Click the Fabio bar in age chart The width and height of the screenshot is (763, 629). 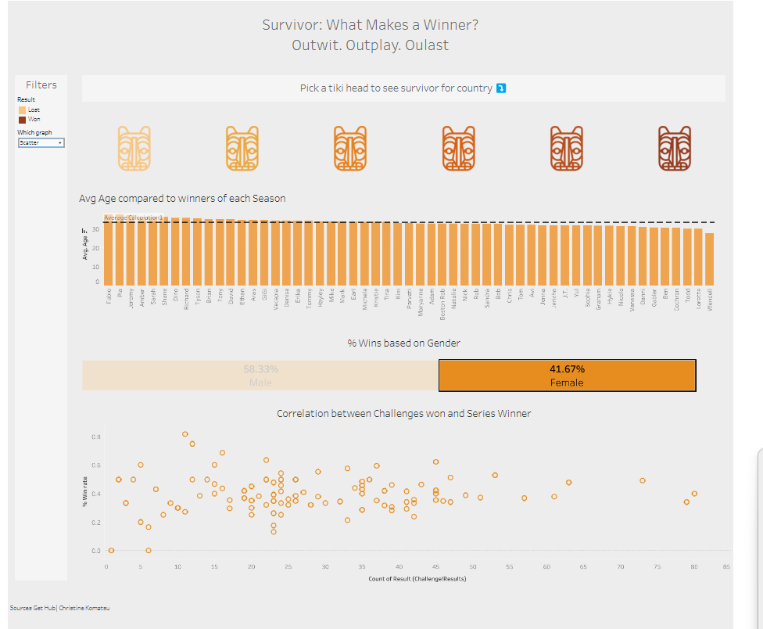pyautogui.click(x=109, y=254)
